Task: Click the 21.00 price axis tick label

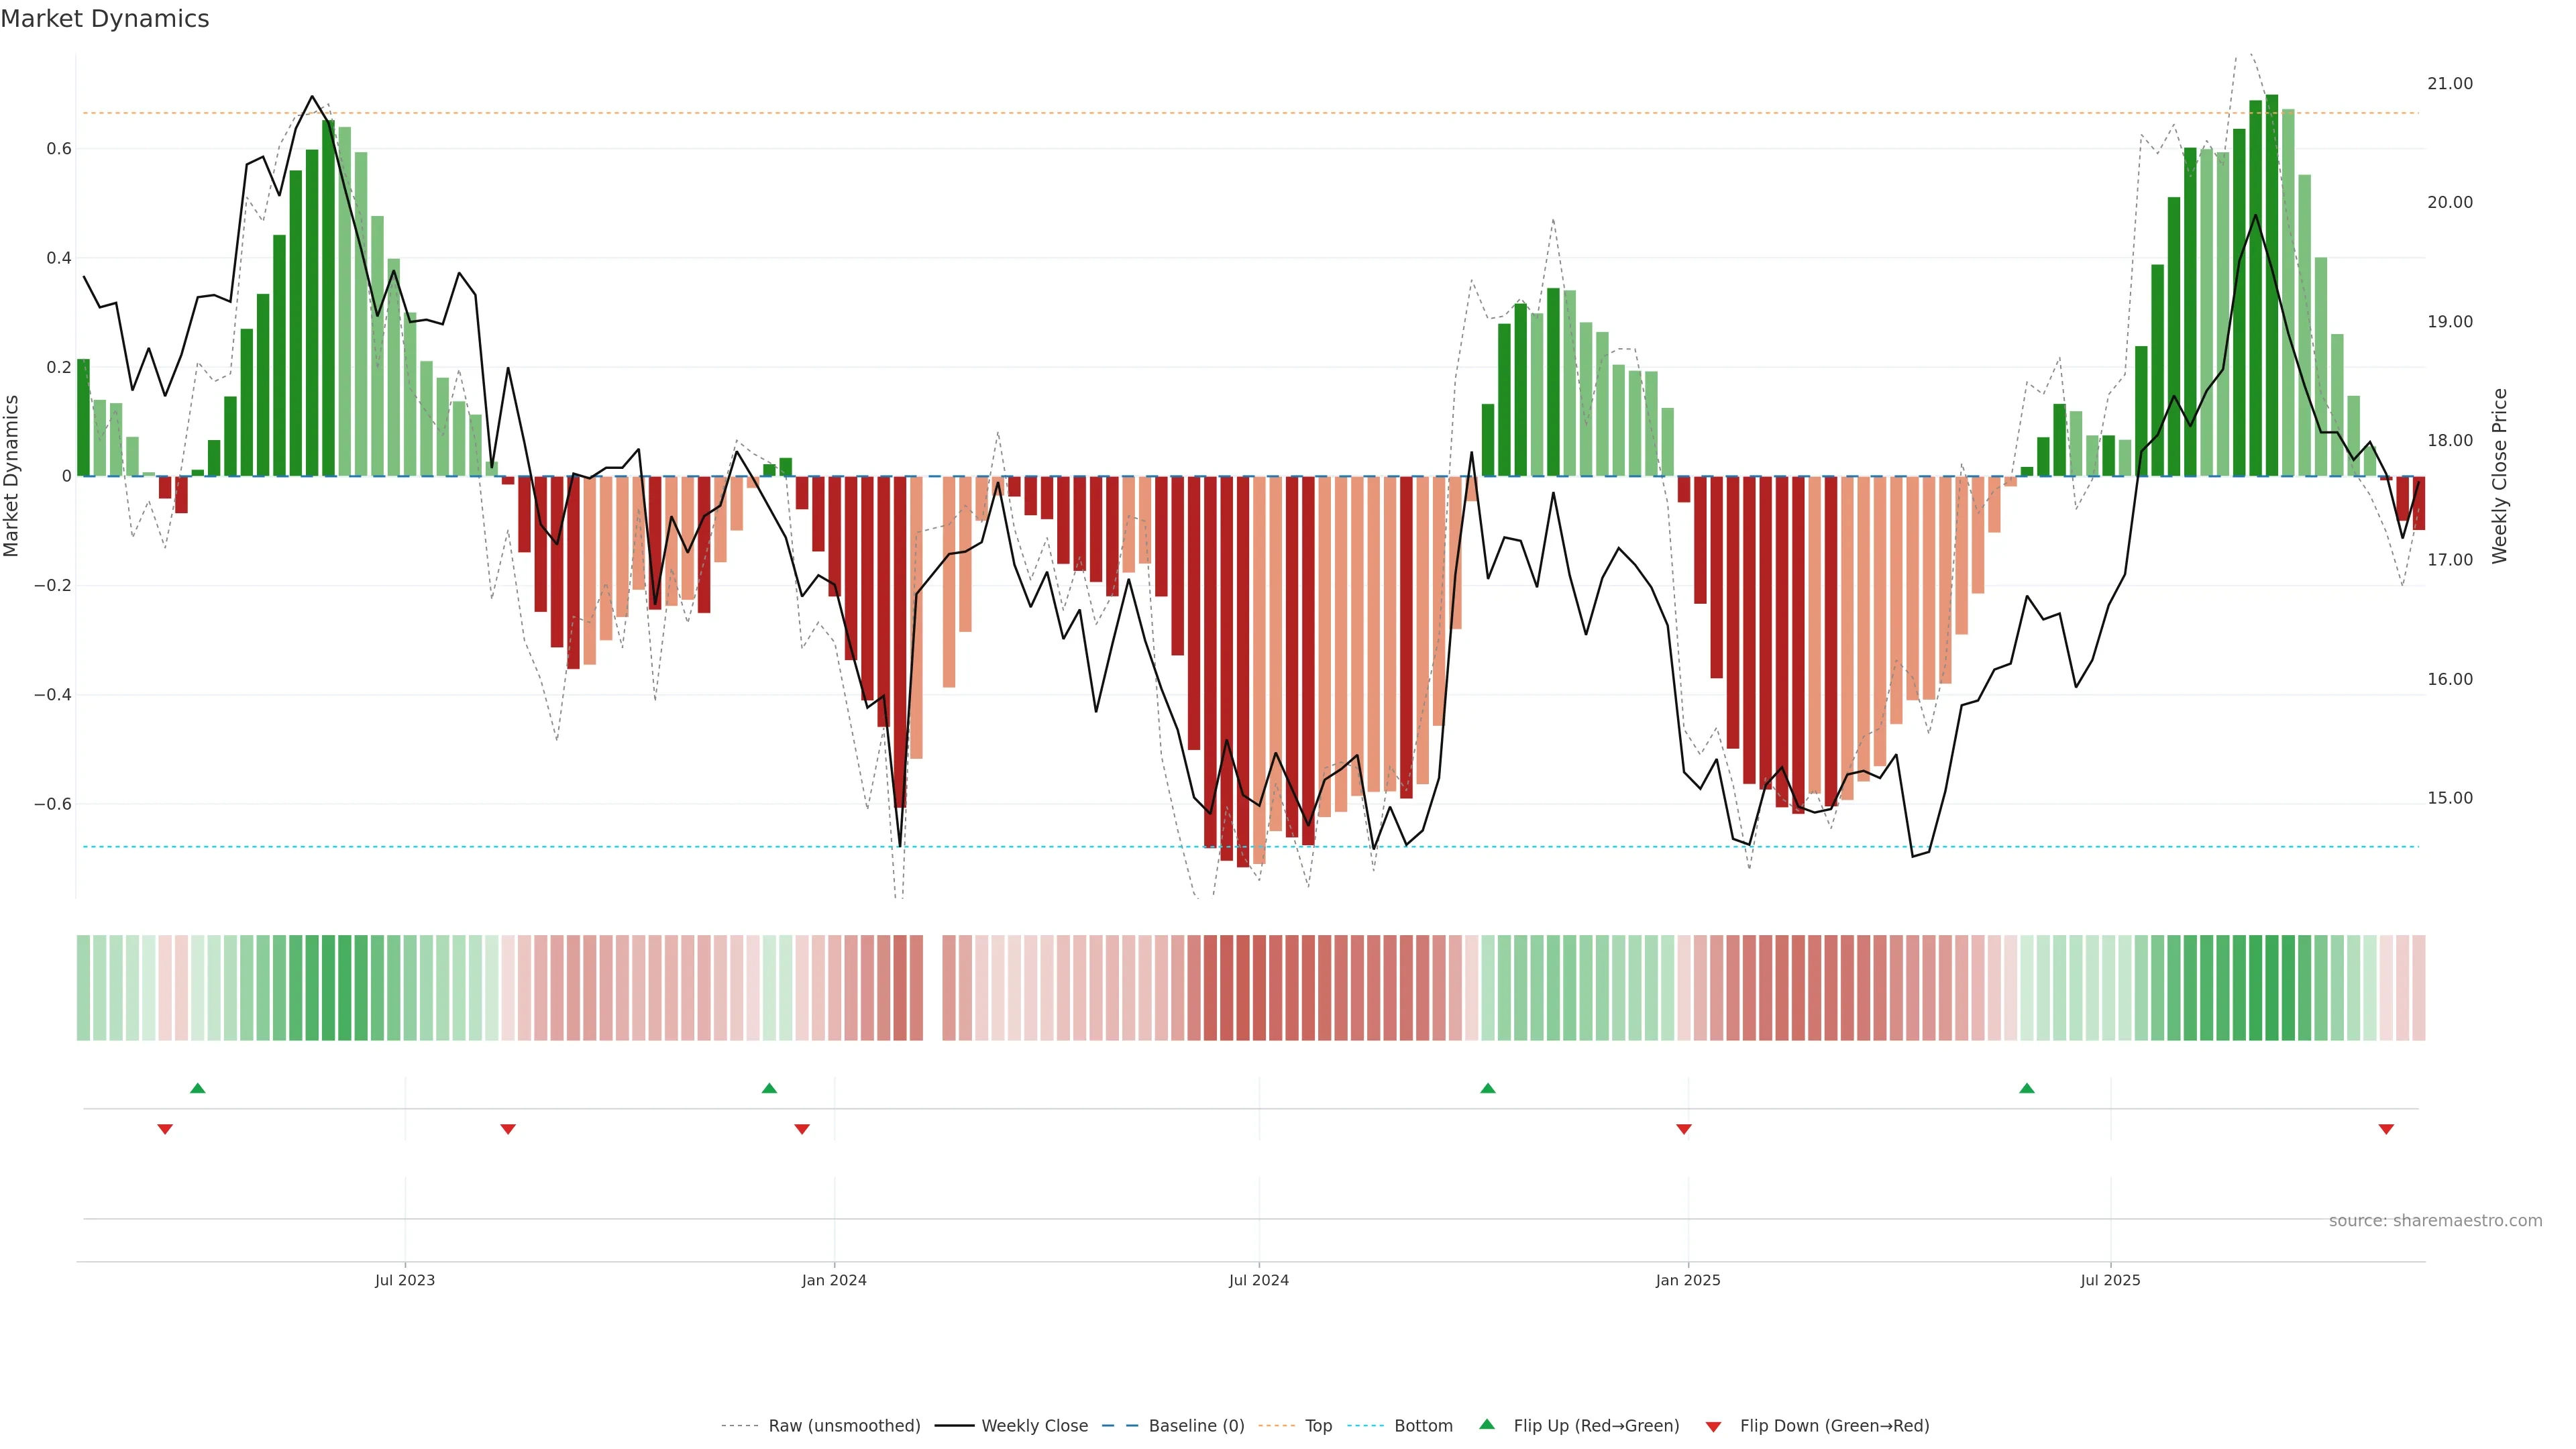Action: pyautogui.click(x=2449, y=84)
